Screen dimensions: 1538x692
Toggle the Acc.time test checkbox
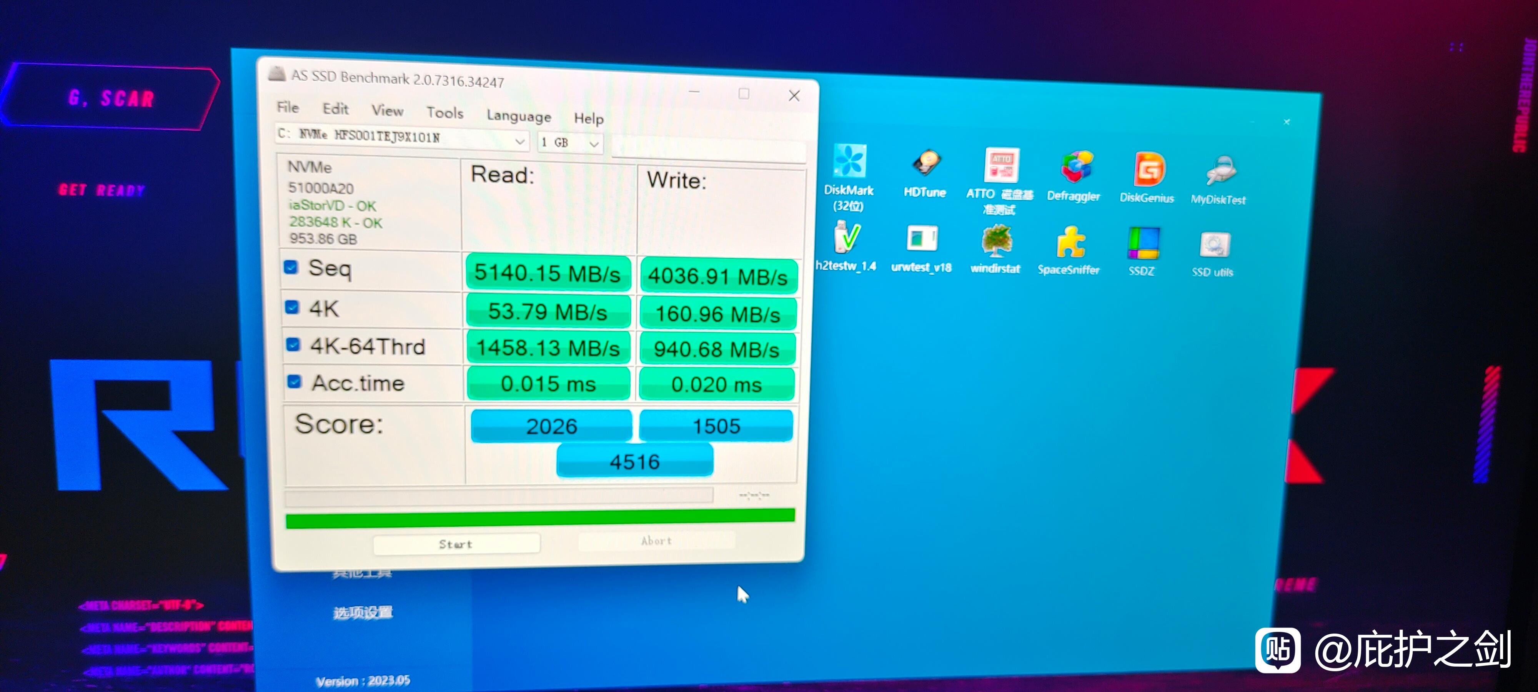pyautogui.click(x=295, y=381)
